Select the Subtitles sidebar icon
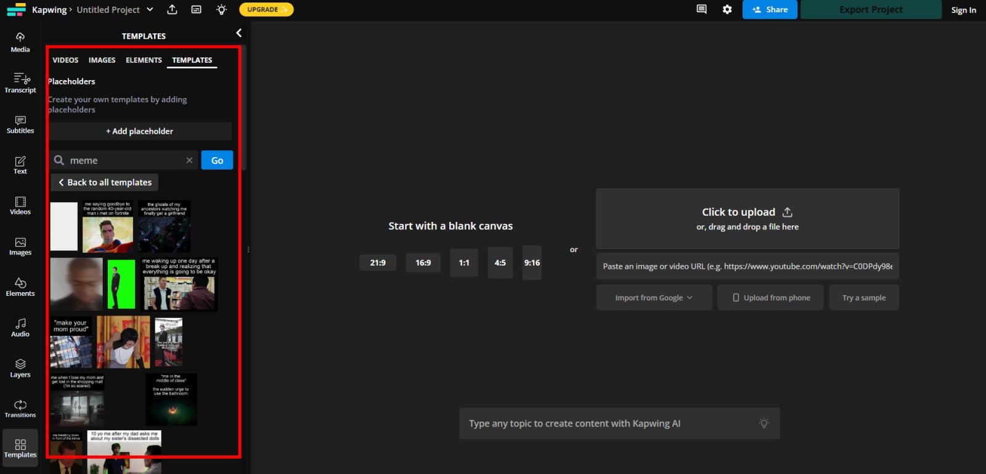This screenshot has width=986, height=474. pyautogui.click(x=20, y=124)
